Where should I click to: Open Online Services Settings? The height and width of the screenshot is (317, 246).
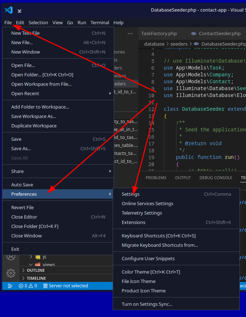(x=176, y=204)
